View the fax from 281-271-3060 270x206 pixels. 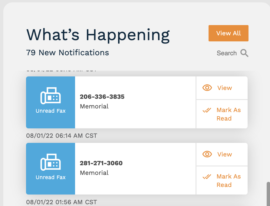pyautogui.click(x=222, y=154)
